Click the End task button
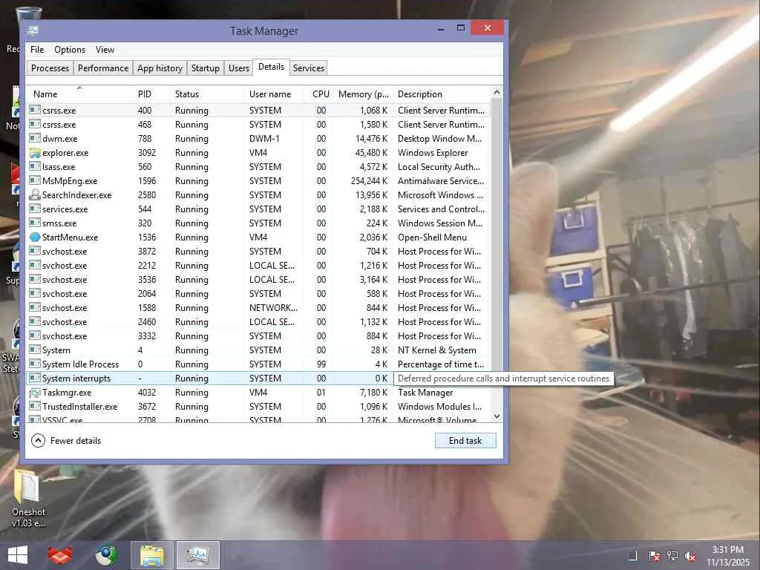This screenshot has width=760, height=570. [465, 441]
